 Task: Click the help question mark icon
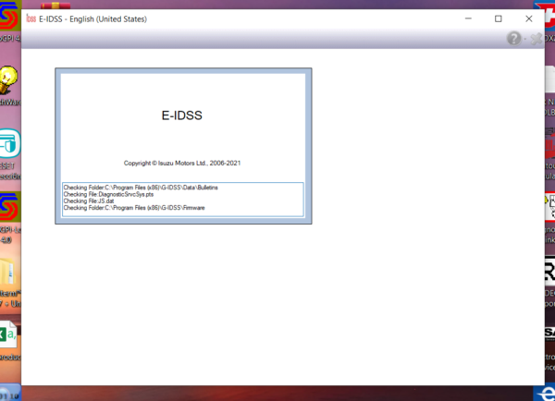[514, 38]
